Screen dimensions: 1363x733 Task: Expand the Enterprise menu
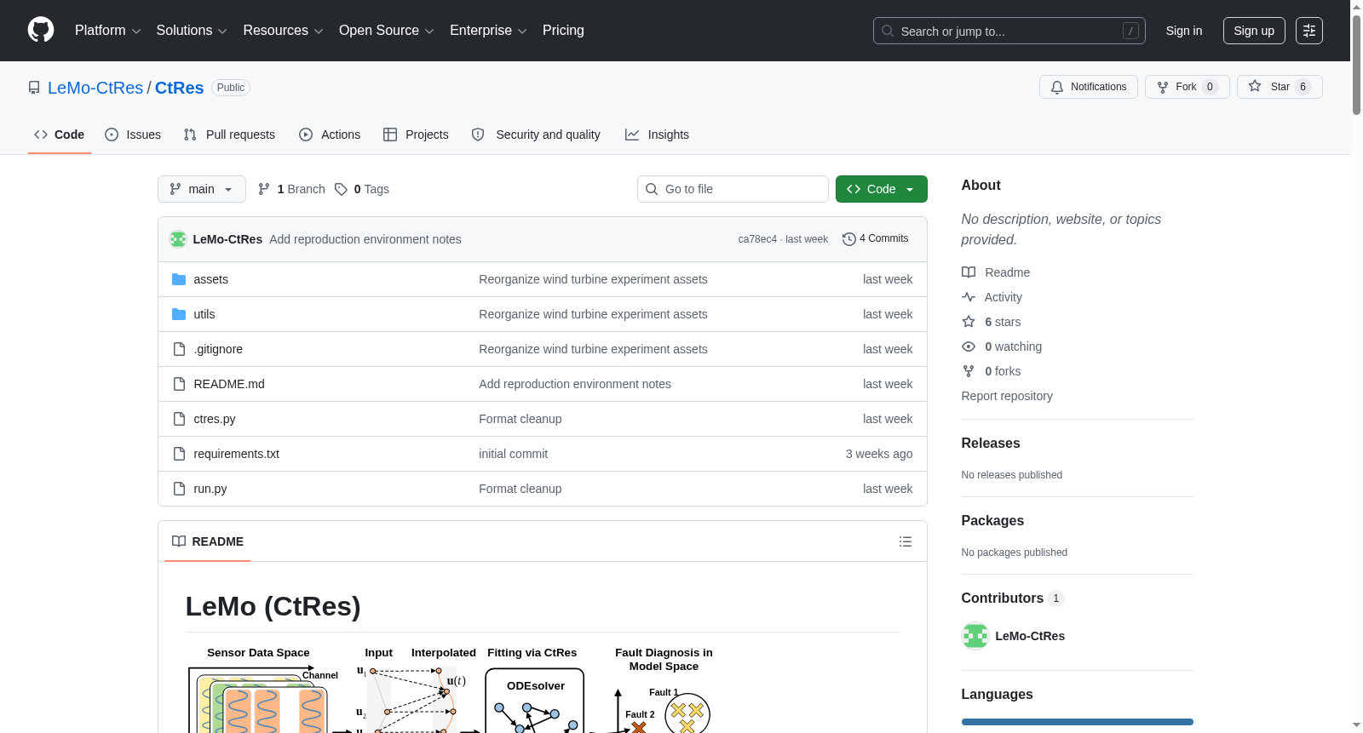(x=488, y=31)
